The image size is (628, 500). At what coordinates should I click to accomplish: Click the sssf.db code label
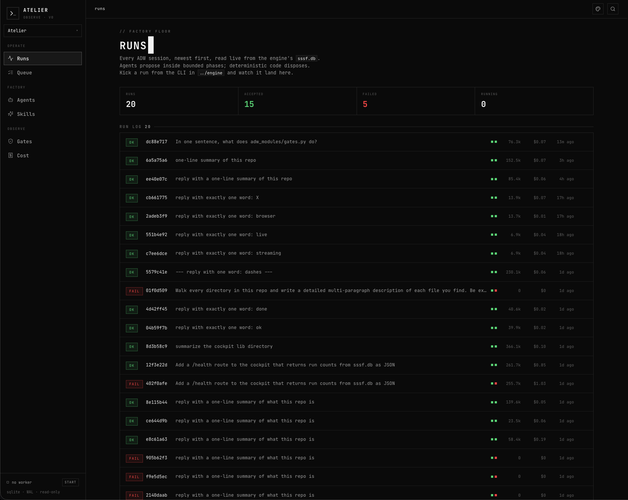coord(307,58)
